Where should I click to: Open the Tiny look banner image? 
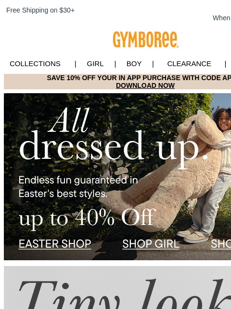[x=117, y=288]
